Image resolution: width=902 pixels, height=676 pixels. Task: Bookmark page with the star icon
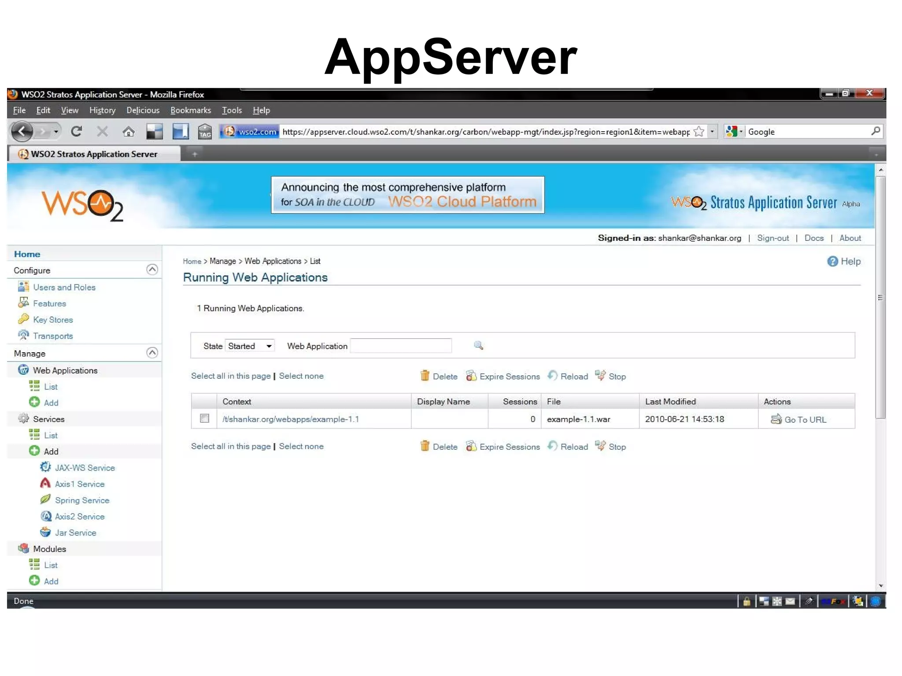pyautogui.click(x=699, y=131)
